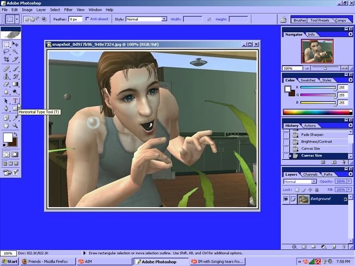Open the Tool Preset picker arrow

(17, 19)
